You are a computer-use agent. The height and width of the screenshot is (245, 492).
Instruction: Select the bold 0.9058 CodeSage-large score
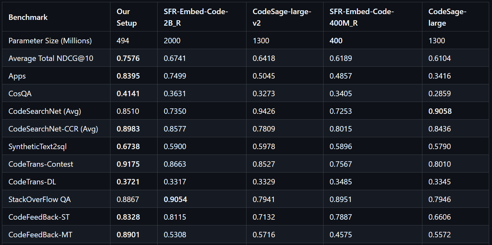click(x=440, y=111)
